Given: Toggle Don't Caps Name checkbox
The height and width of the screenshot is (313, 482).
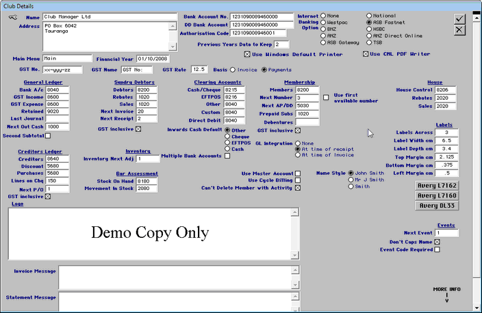Looking at the screenshot, I should 437,242.
